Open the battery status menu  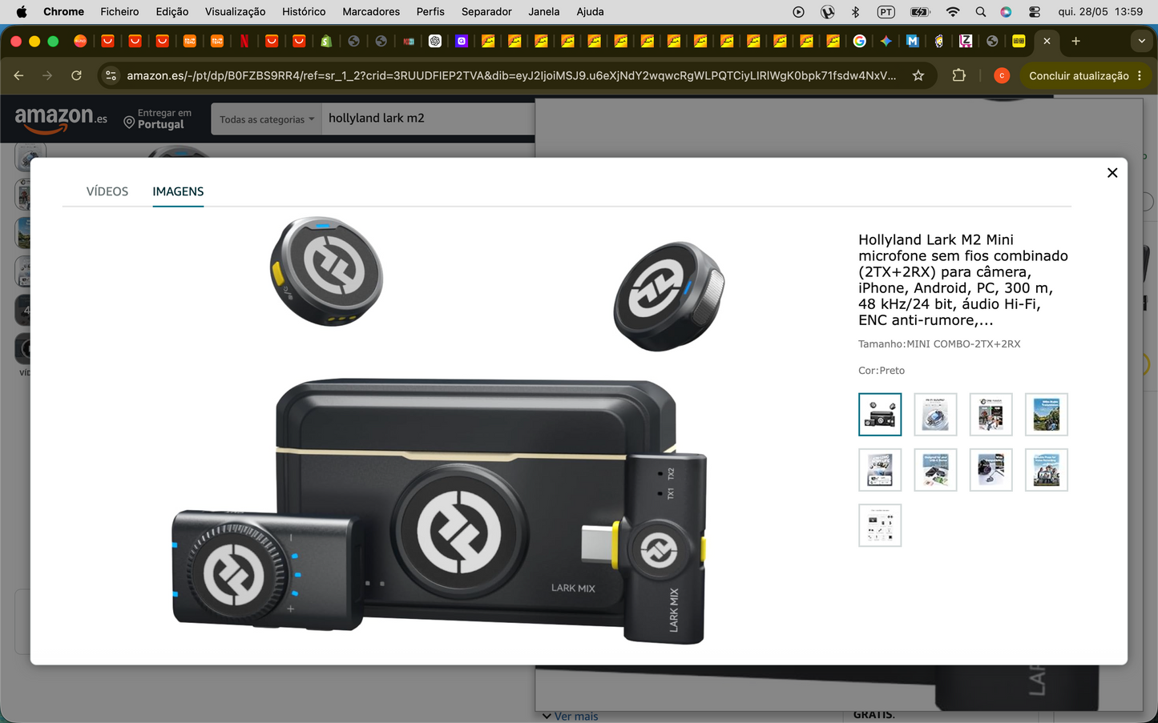(x=919, y=11)
